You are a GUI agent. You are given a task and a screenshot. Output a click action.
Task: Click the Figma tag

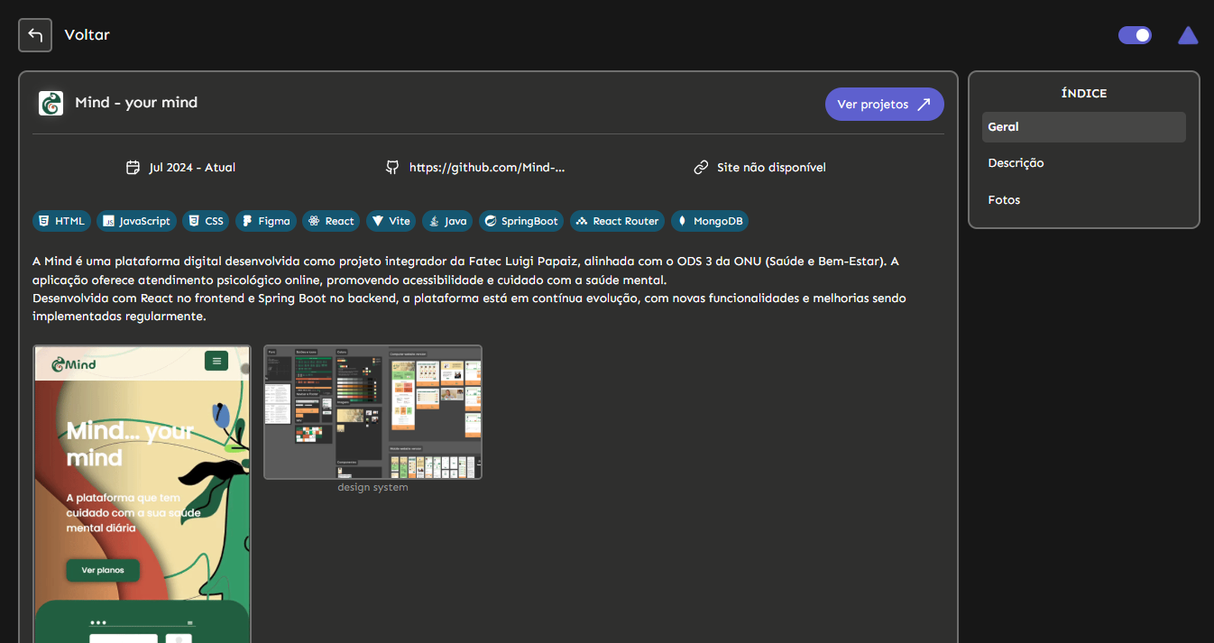[x=266, y=221]
